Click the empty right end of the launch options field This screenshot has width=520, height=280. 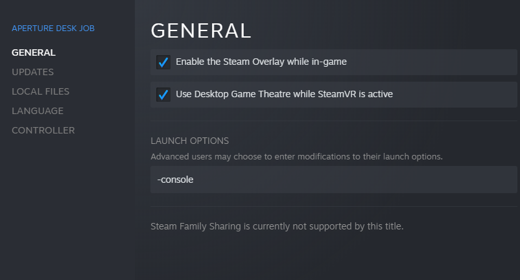(454, 180)
